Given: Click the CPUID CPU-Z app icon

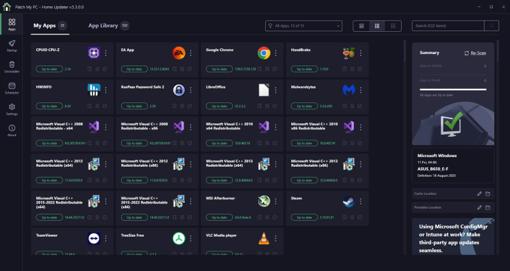Looking at the screenshot, I should point(94,53).
